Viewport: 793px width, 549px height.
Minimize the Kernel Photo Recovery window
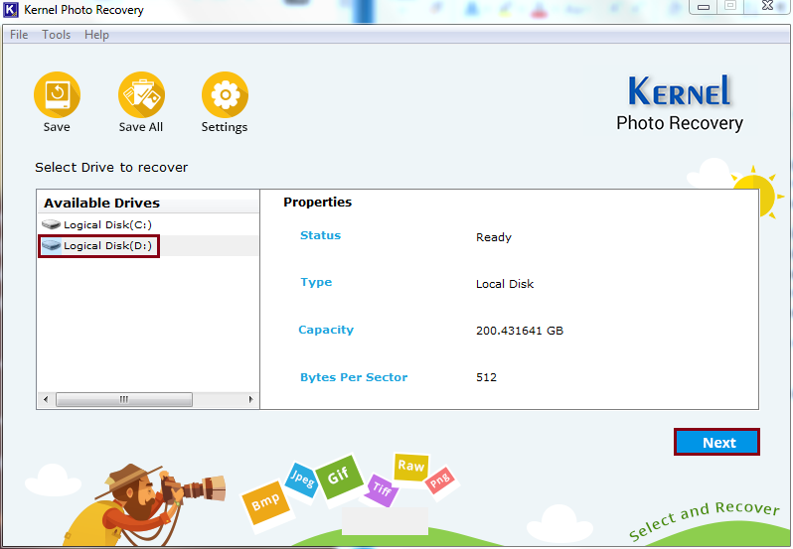(x=703, y=7)
